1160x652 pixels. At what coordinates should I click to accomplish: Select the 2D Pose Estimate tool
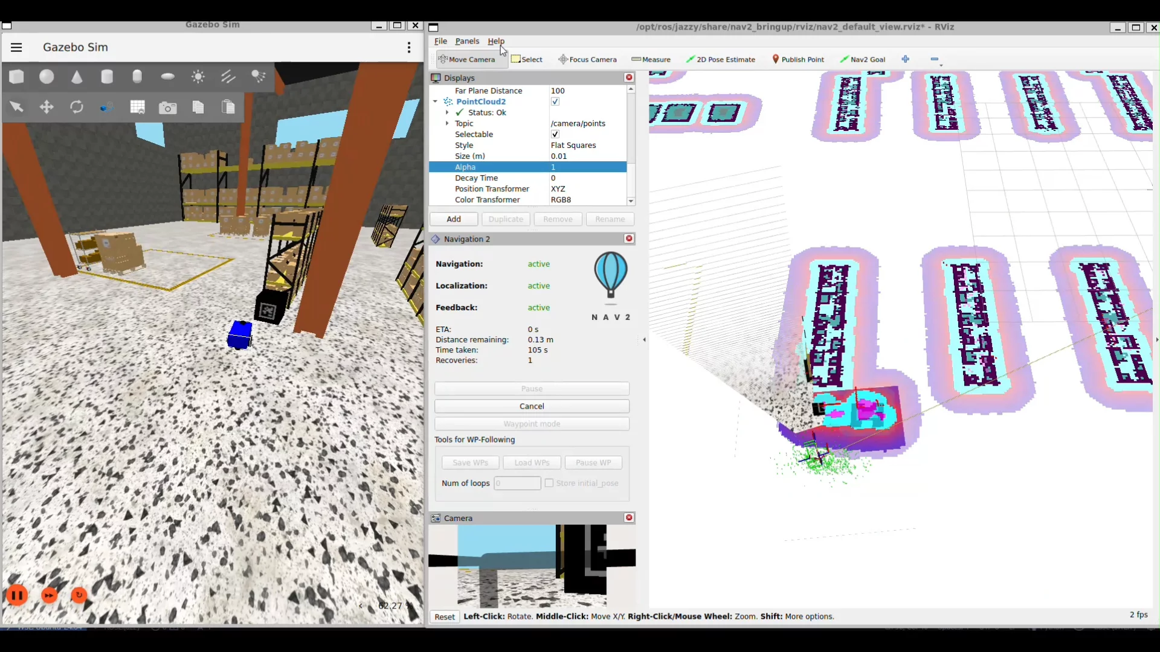tap(720, 59)
